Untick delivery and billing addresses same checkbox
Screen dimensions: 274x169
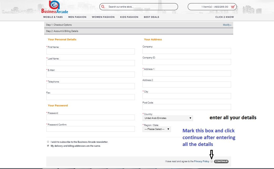tap(48, 146)
